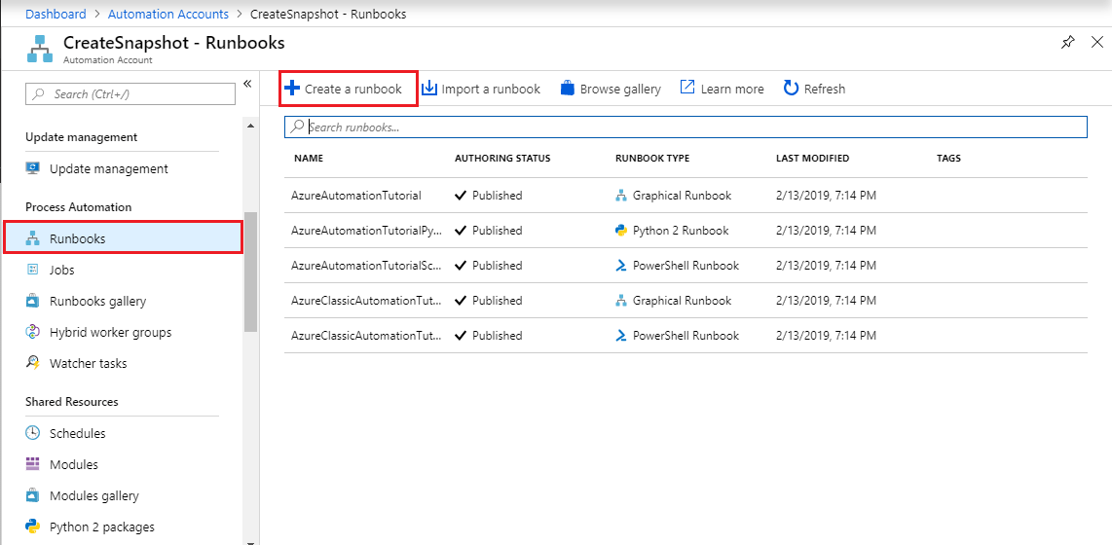Screen dimensions: 1112x545
Task: Click the Hybrid worker groups icon
Action: tap(33, 333)
